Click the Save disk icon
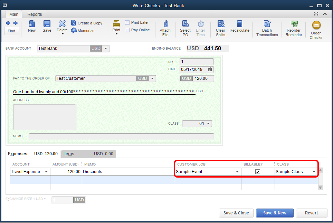The height and width of the screenshot is (223, 333). (47, 26)
